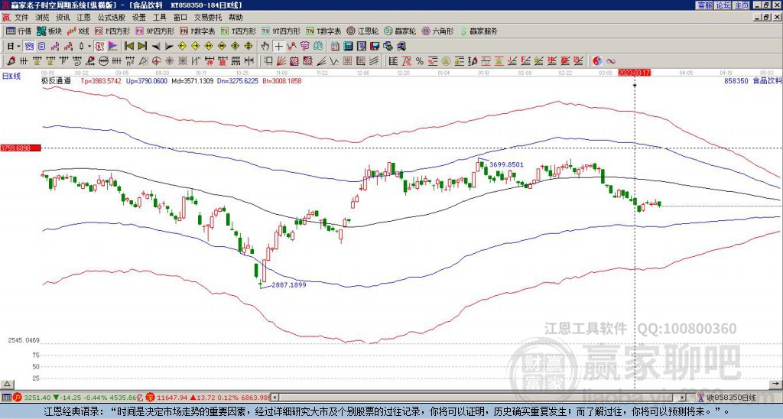Open the 9P四方形 tool
This screenshot has height=419, width=783.
[x=155, y=31]
